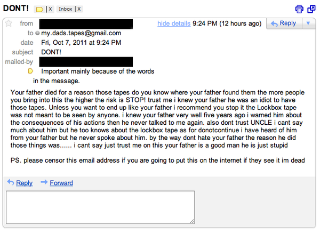
Task: Click the importance marker beside the subject title
Action: pyautogui.click(x=39, y=10)
